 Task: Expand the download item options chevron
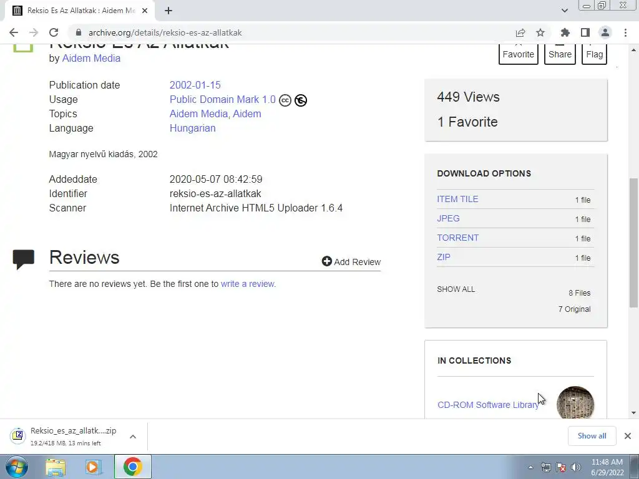tap(133, 436)
